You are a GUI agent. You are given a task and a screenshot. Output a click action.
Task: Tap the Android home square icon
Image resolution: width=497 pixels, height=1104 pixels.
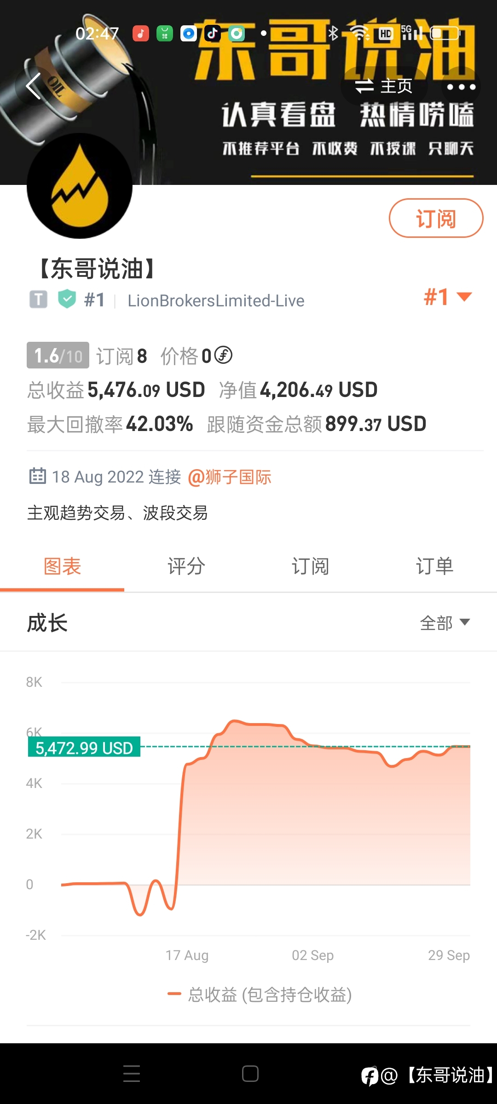[250, 1073]
